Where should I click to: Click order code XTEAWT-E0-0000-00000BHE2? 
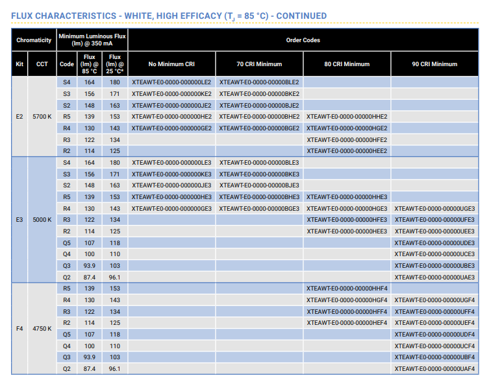point(259,117)
